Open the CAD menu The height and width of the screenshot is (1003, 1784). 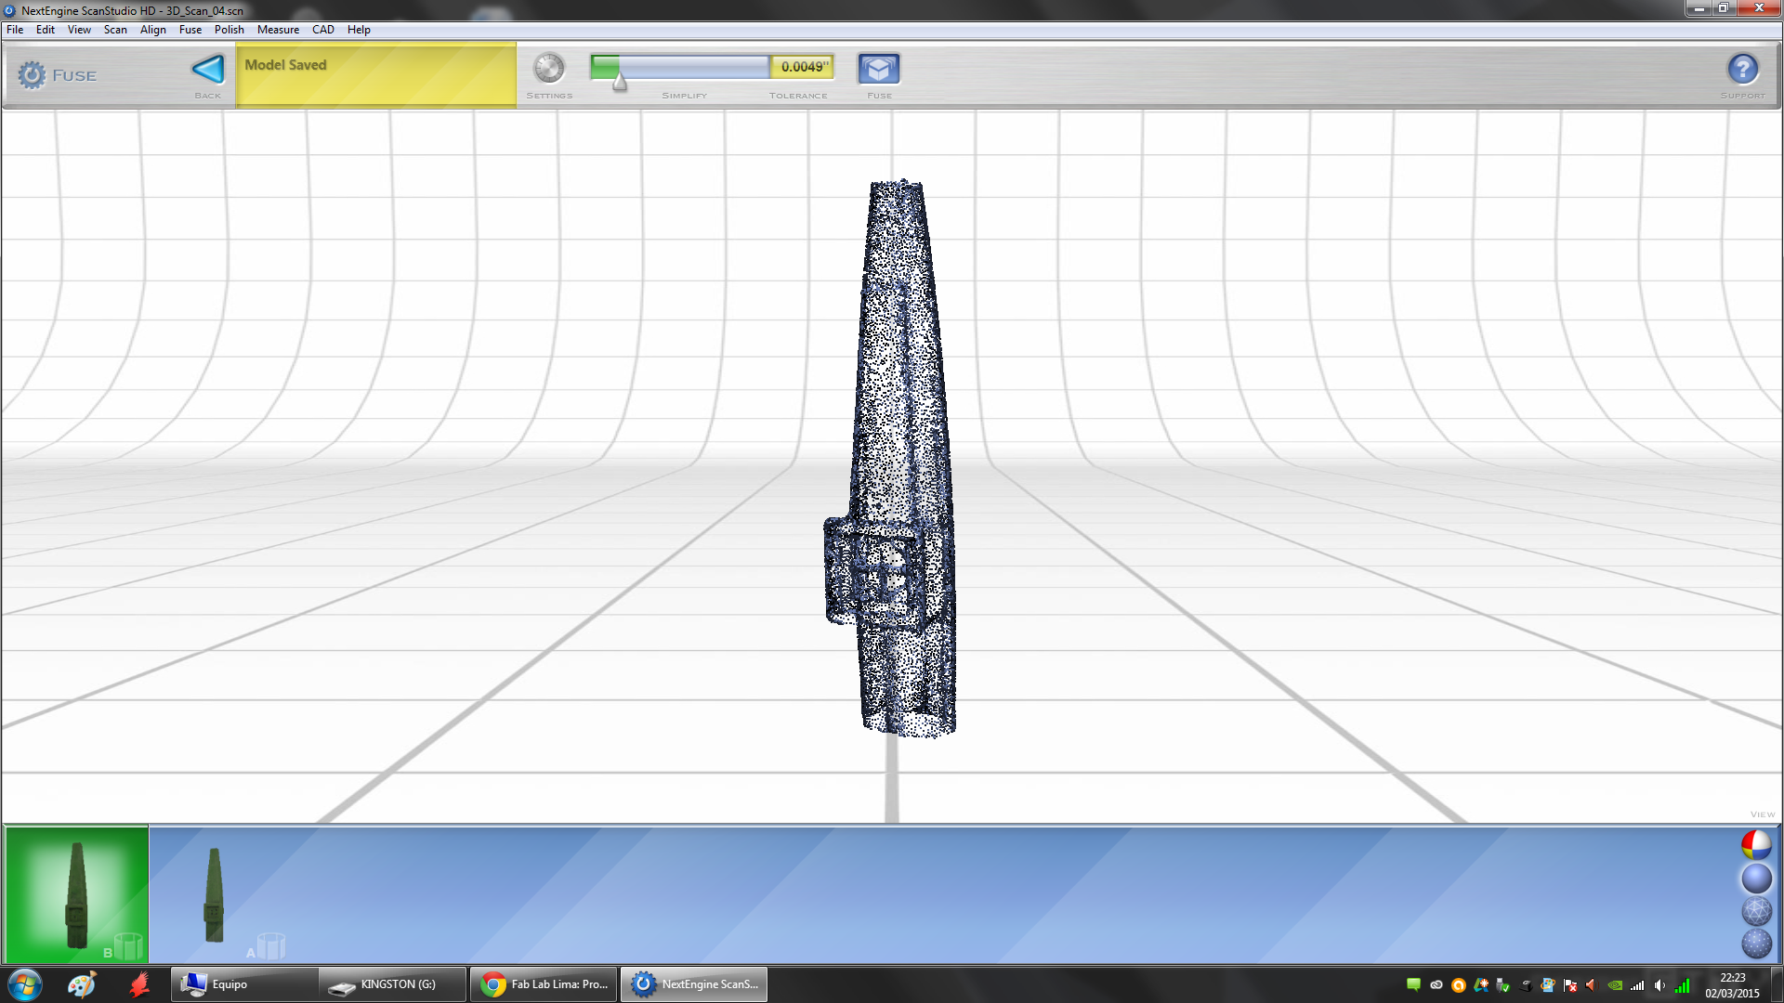click(x=322, y=30)
